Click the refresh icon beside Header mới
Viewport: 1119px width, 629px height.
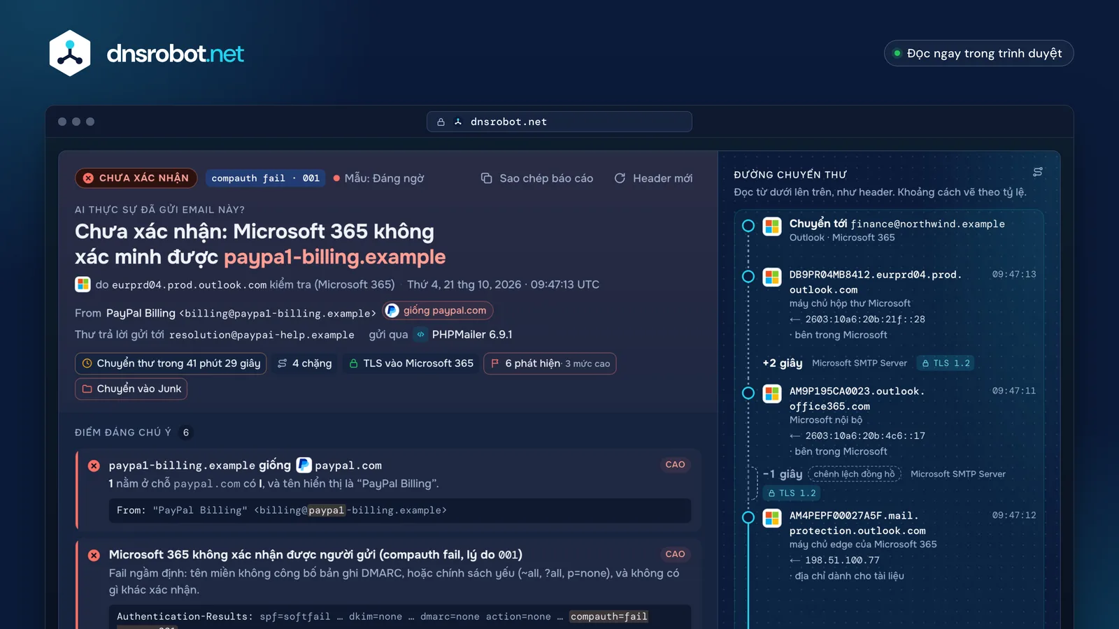click(620, 178)
